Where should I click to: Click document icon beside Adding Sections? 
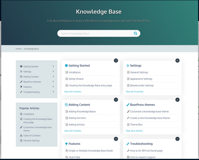pyautogui.click(x=67, y=118)
